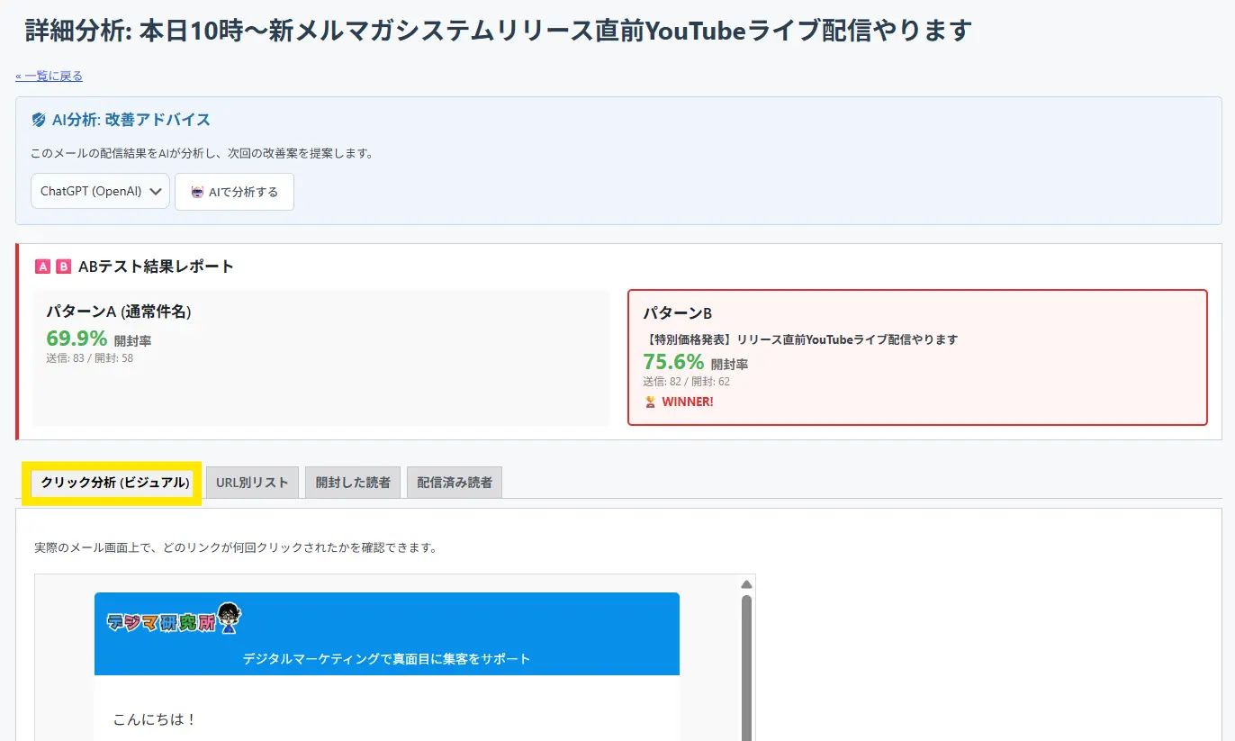The image size is (1235, 741).
Task: Click the 詳細分析 page title heading
Action: pos(498,31)
